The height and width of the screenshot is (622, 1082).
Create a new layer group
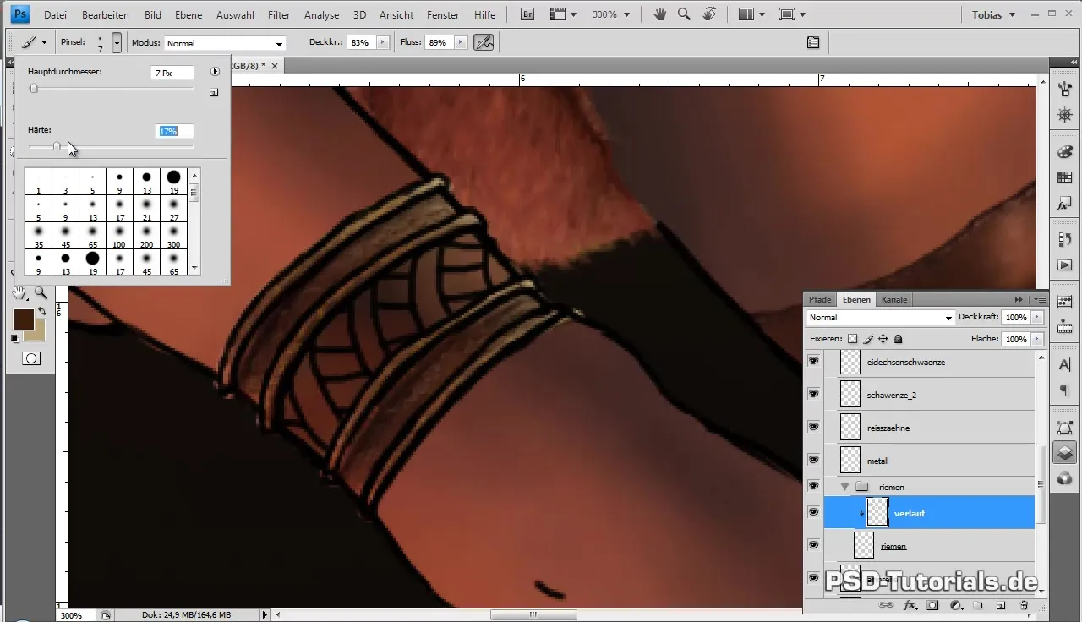click(x=978, y=605)
